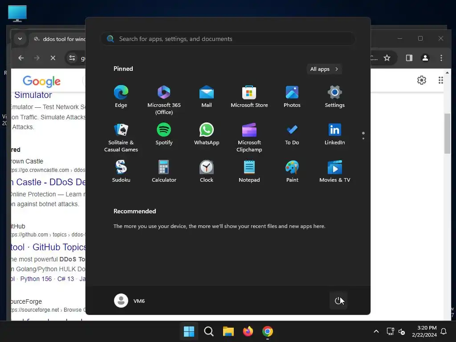Go to next page of pinned apps
Screen dimensions: 456x342
(x=363, y=138)
